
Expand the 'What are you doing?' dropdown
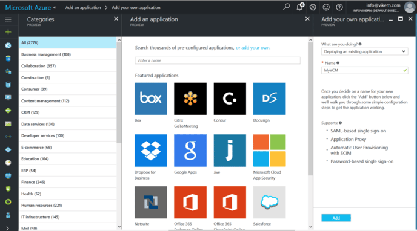tap(364, 51)
